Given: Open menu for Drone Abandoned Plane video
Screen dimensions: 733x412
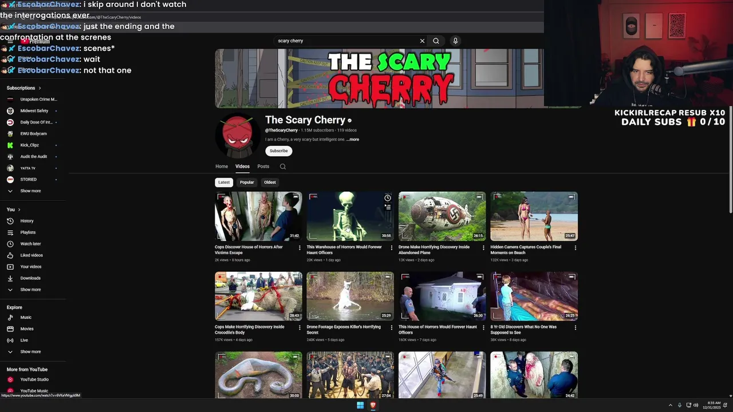Looking at the screenshot, I should tap(483, 248).
